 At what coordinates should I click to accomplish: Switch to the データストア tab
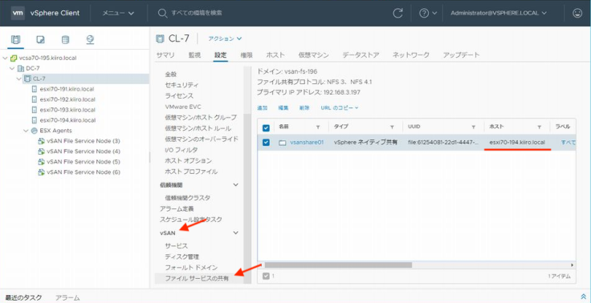click(x=361, y=55)
